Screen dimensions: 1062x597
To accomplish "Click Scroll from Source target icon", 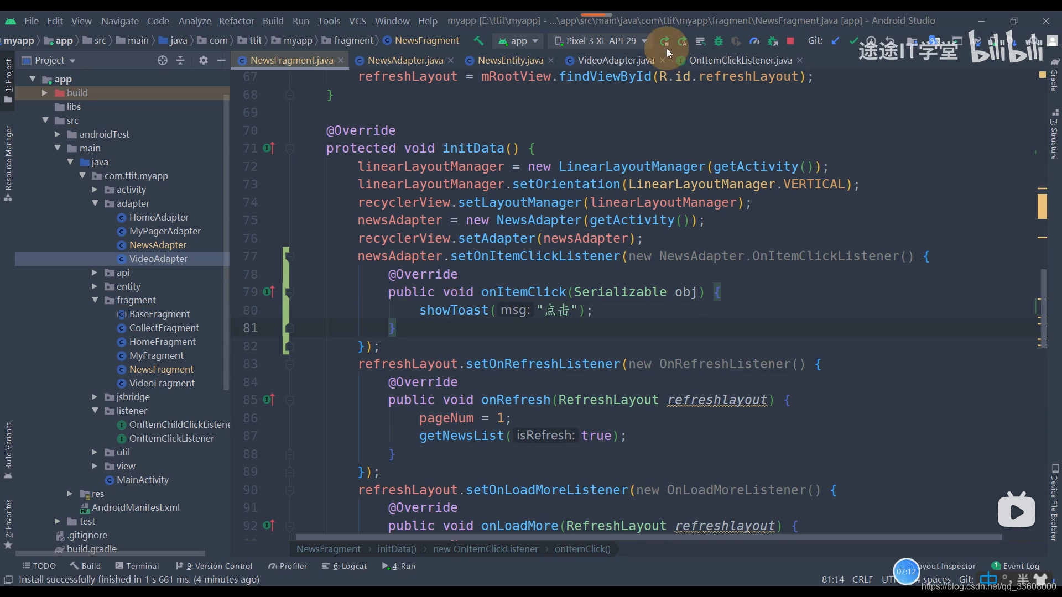I will [x=162, y=60].
